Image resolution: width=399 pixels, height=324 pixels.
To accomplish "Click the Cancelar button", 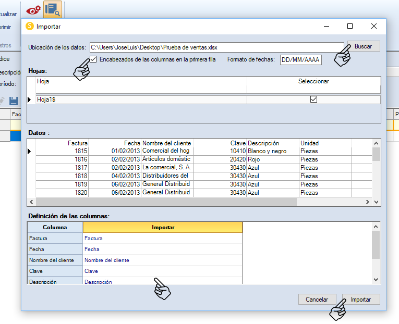I will 317,300.
